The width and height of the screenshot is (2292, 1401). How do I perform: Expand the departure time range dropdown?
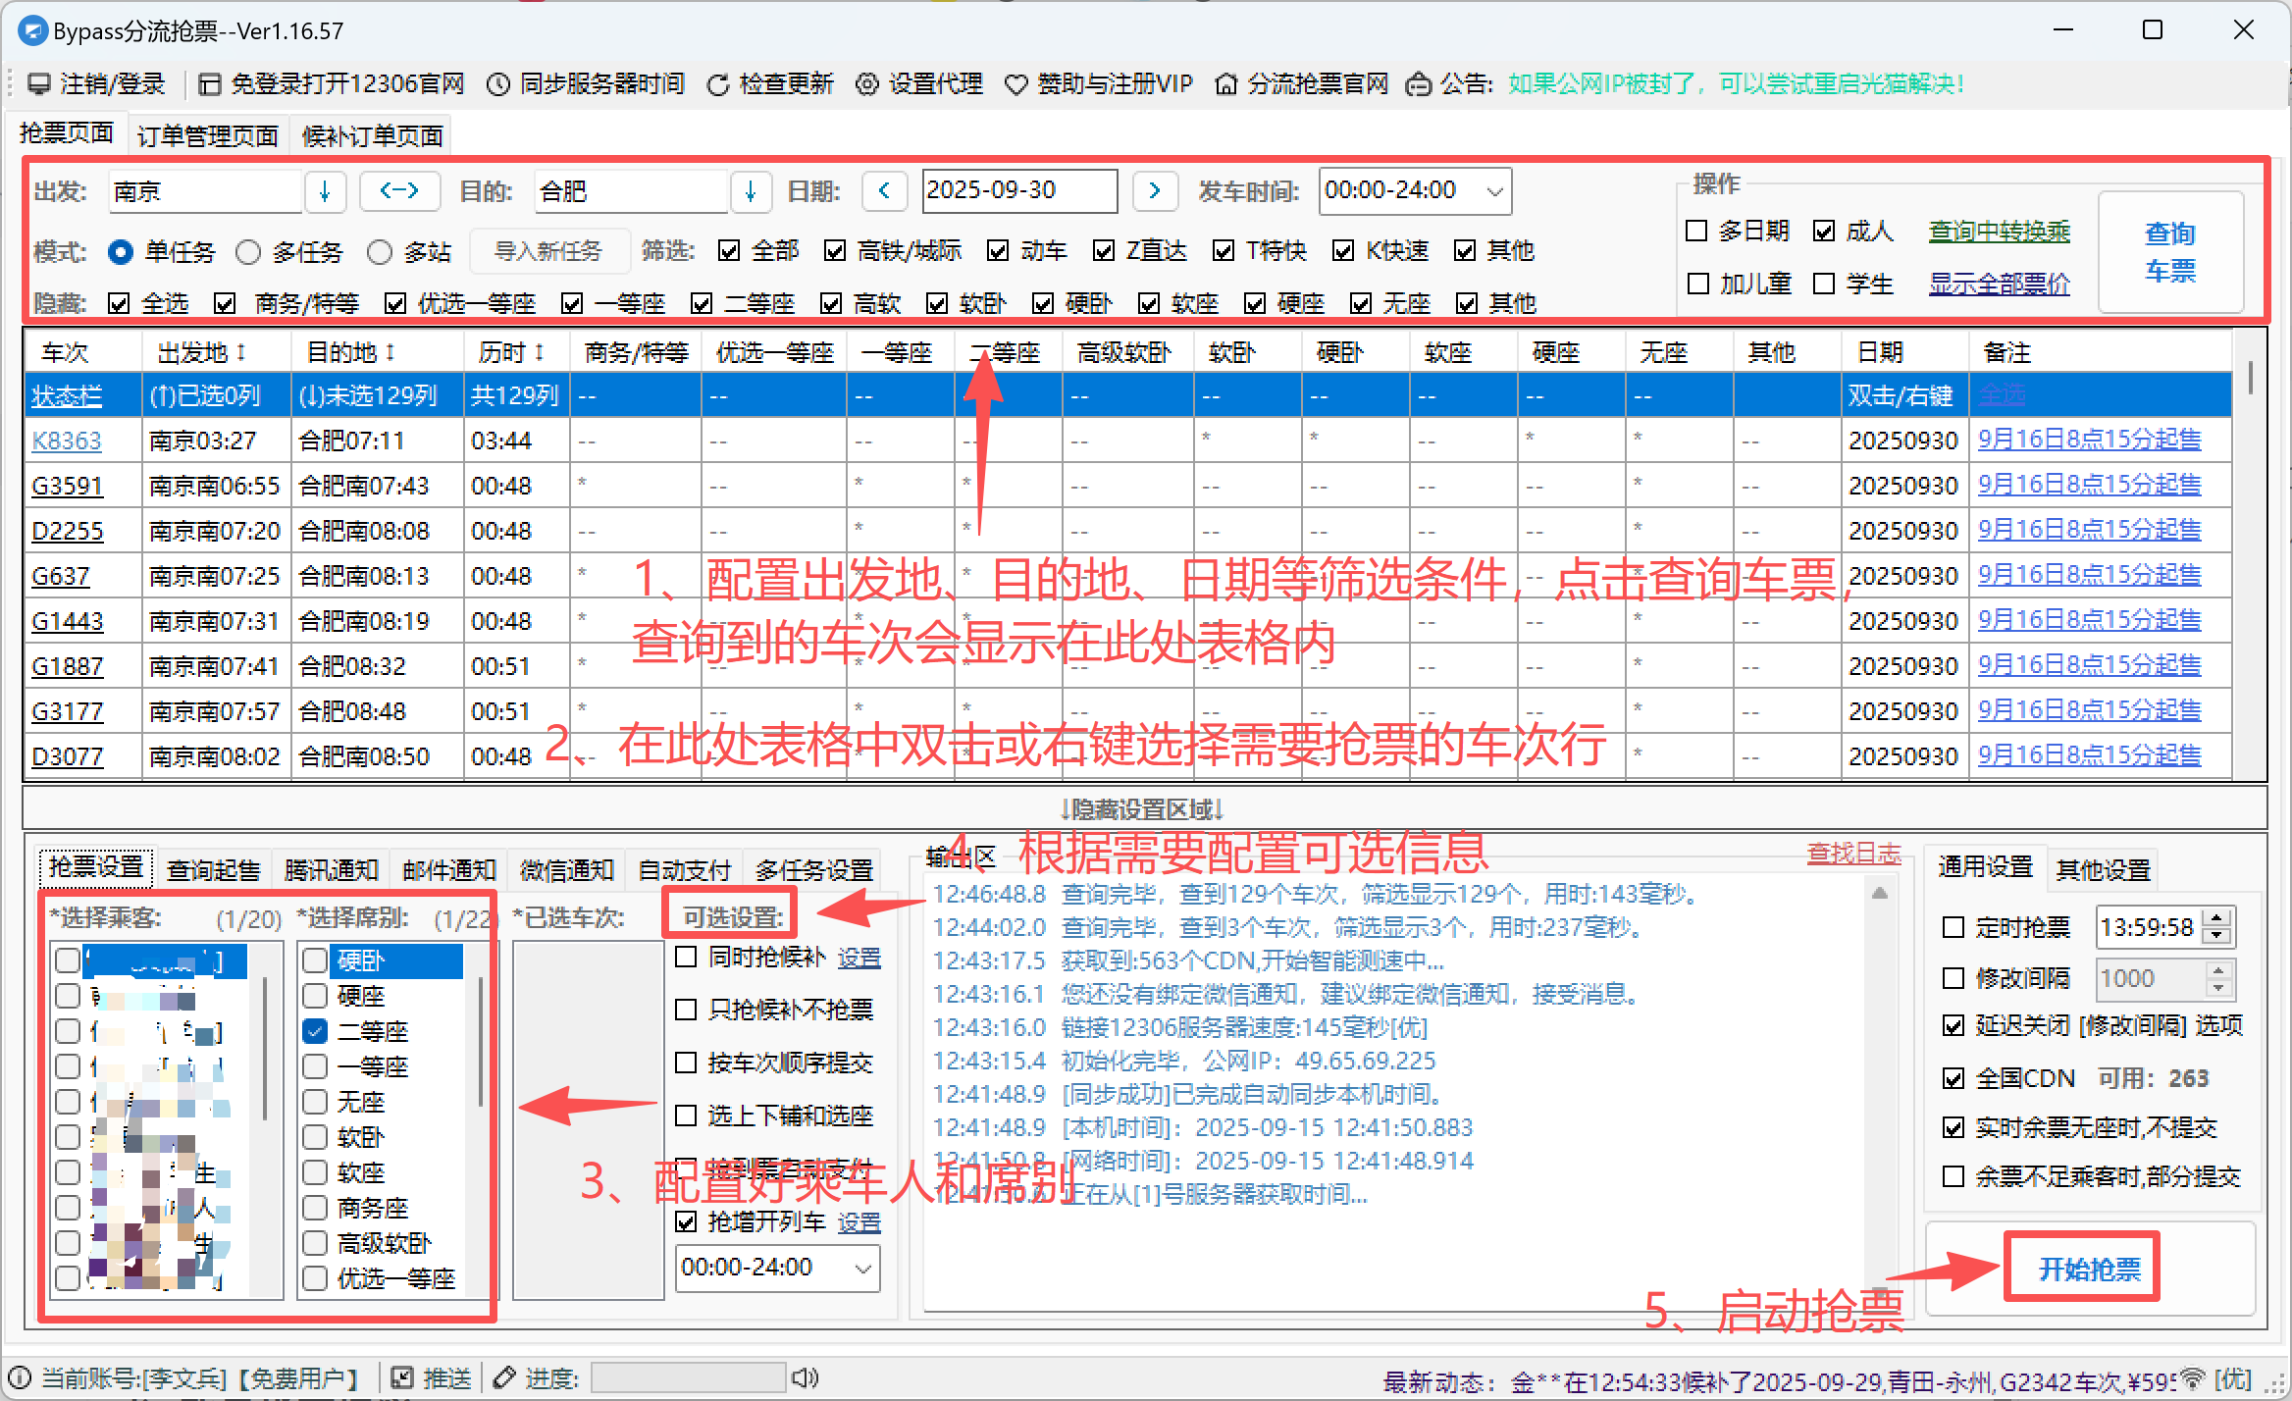click(x=1494, y=190)
